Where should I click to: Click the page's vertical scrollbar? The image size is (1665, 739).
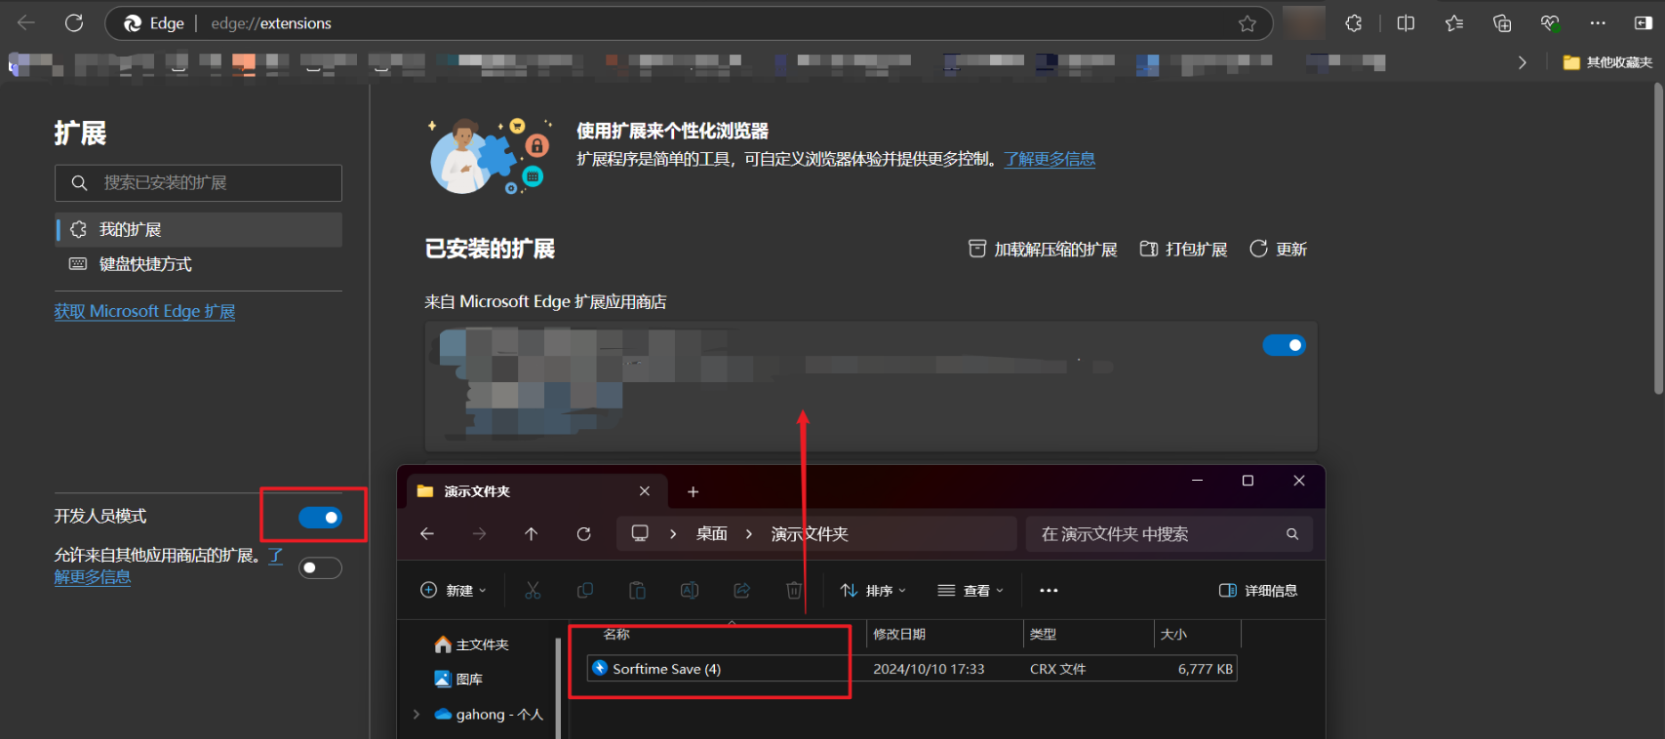1658,240
